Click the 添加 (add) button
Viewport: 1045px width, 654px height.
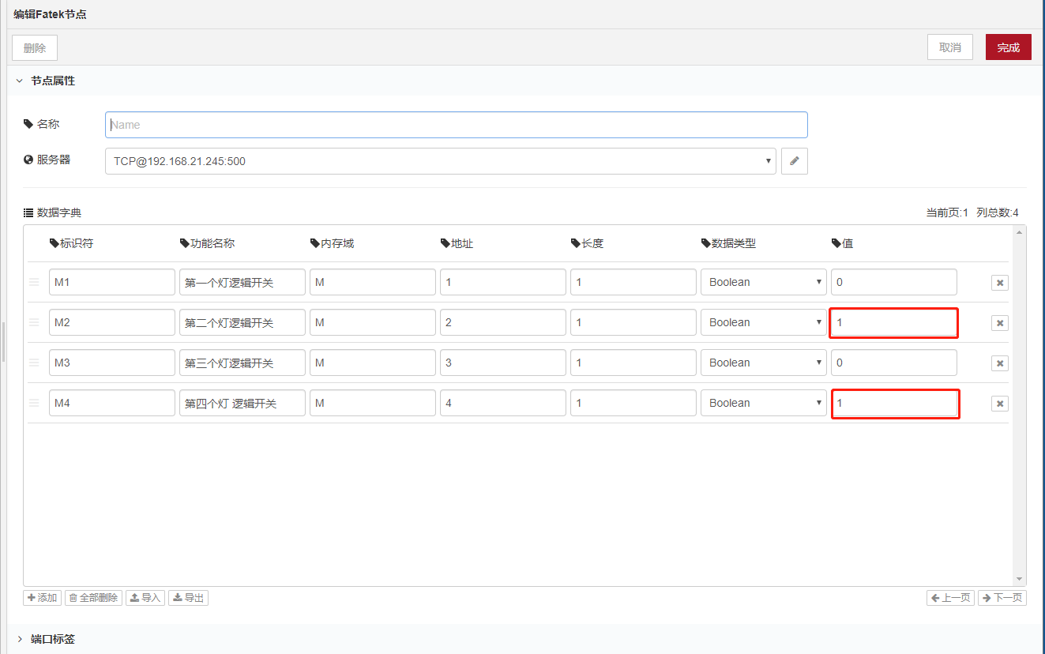coord(43,598)
